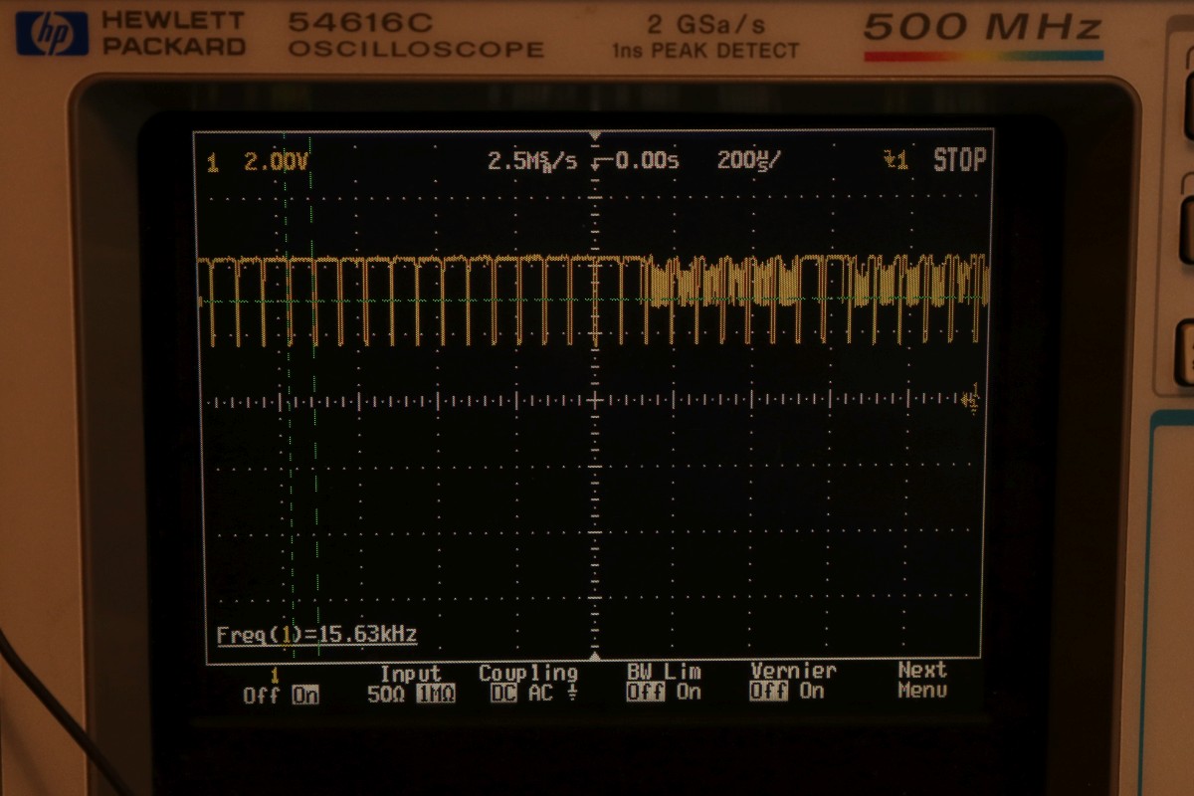Click the falling-edge trigger delay symbol

coord(595,161)
